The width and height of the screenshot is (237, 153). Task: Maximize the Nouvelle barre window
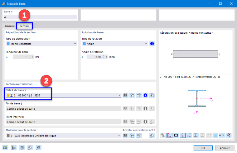[220, 3]
